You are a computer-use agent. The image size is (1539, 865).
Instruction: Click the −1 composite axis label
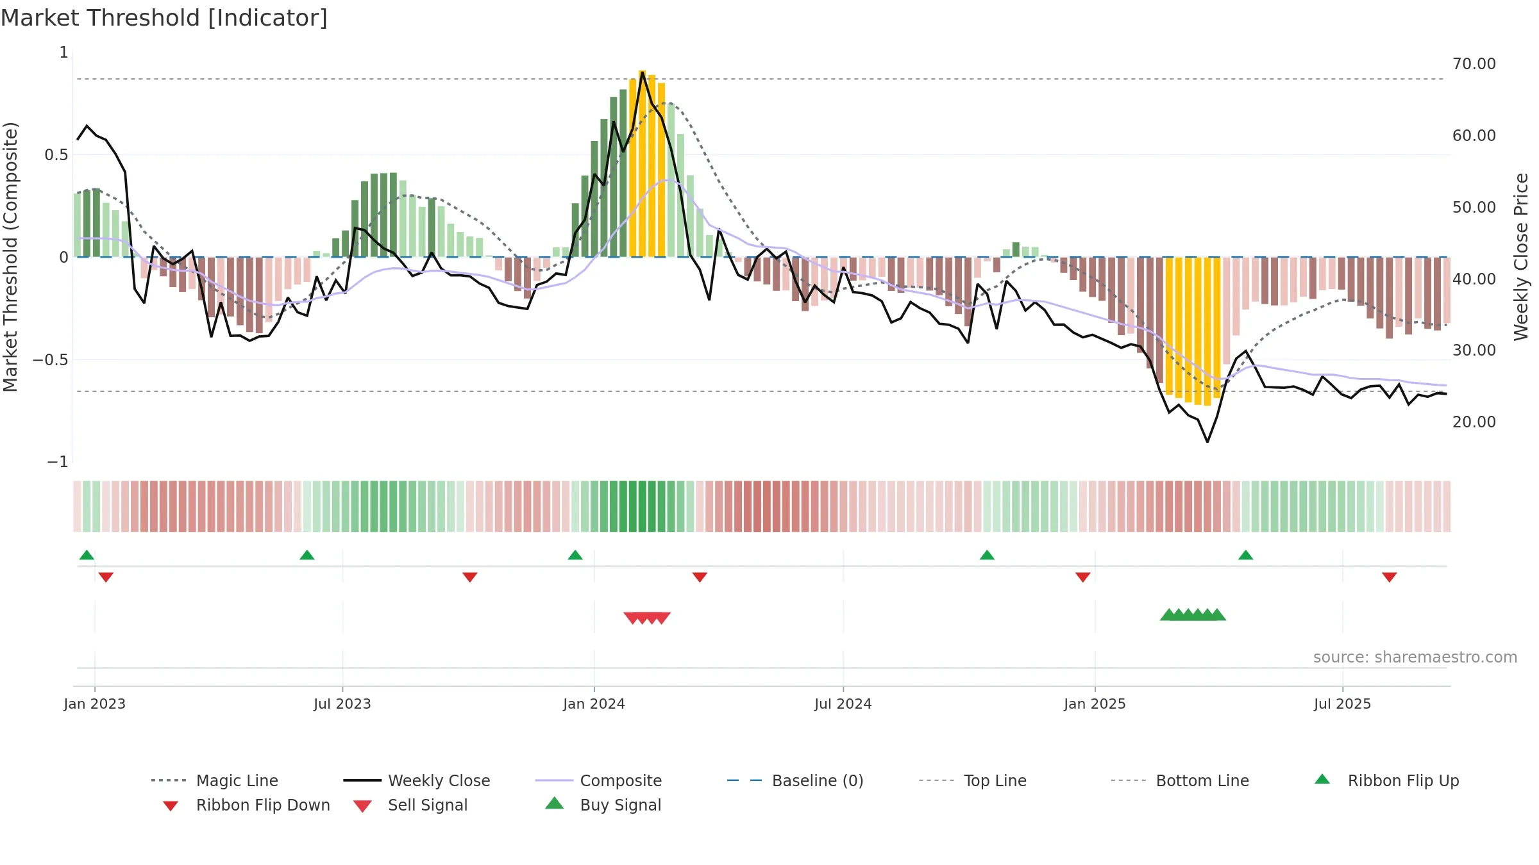click(57, 462)
